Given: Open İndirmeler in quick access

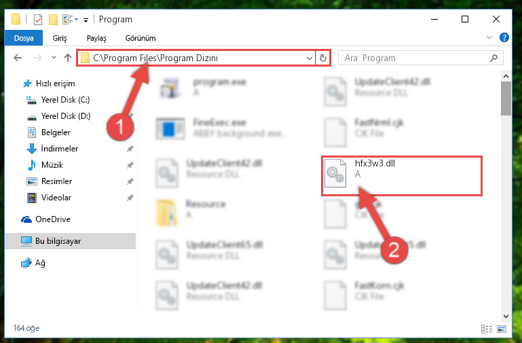Looking at the screenshot, I should tap(59, 149).
